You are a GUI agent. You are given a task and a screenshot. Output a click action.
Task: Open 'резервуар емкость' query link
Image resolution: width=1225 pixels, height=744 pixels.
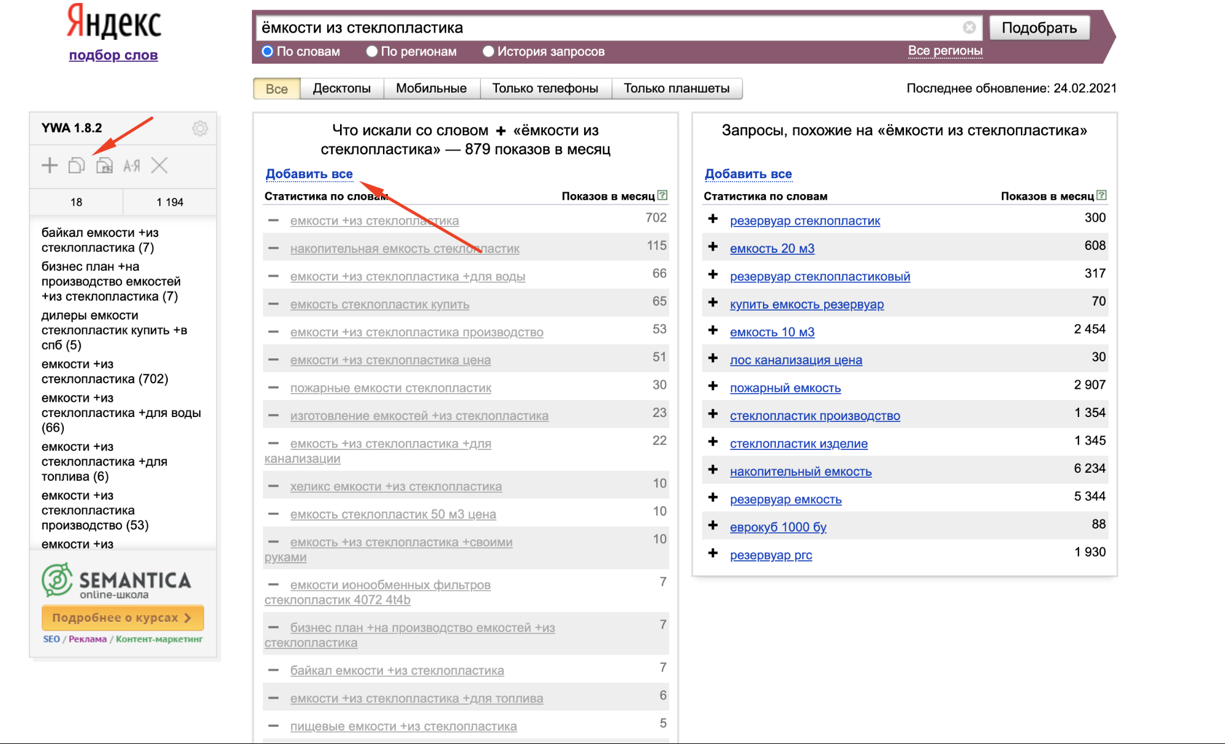click(786, 499)
